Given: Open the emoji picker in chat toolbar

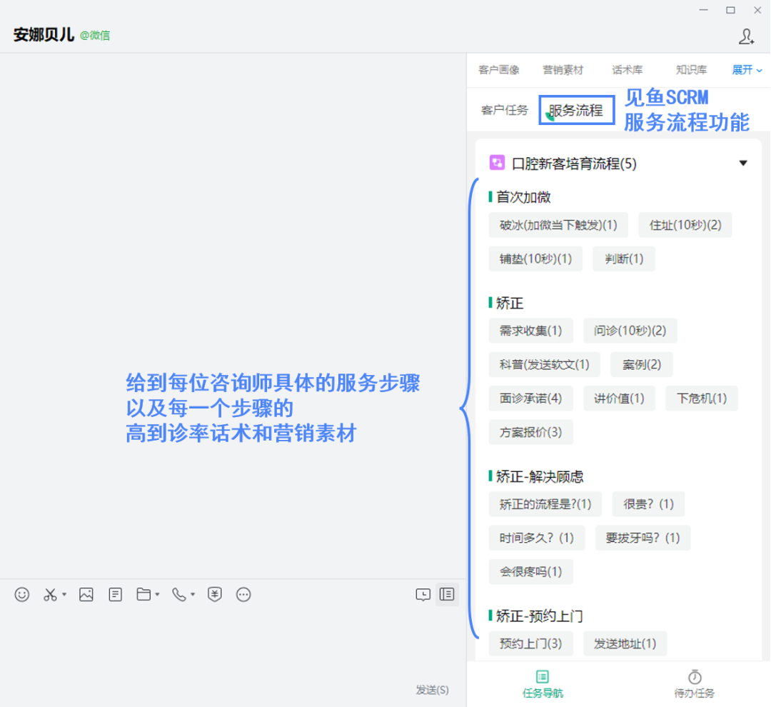Looking at the screenshot, I should [22, 594].
